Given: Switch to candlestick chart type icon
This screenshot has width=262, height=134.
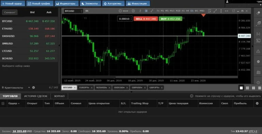Looking at the screenshot, I should 146,11.
